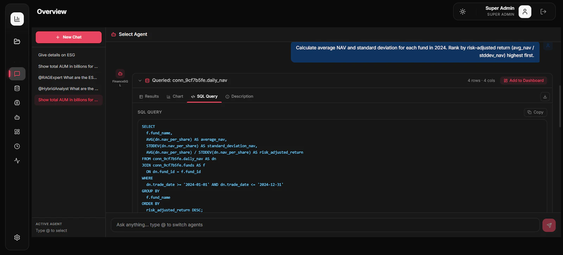Open the '@HybridAnalyst What are the' chat
The image size is (563, 255).
69,89
